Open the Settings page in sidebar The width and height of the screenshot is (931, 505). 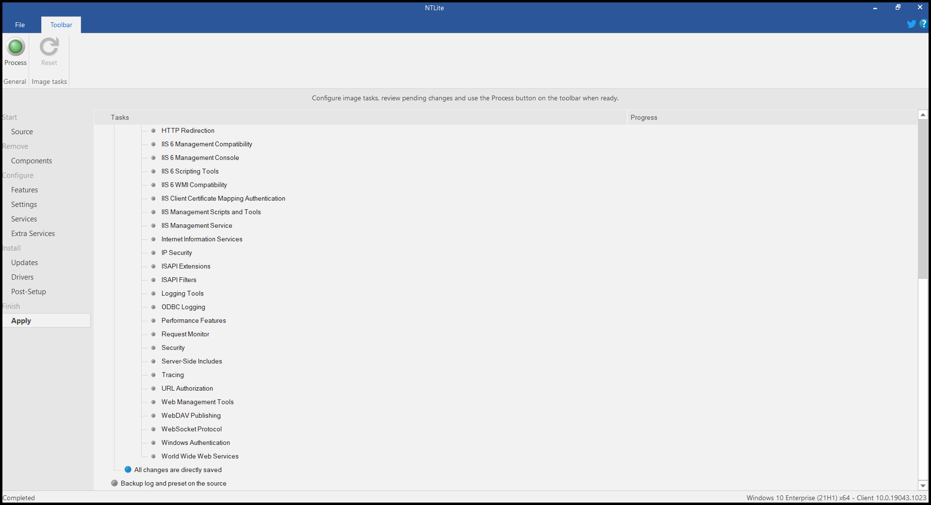(x=24, y=205)
